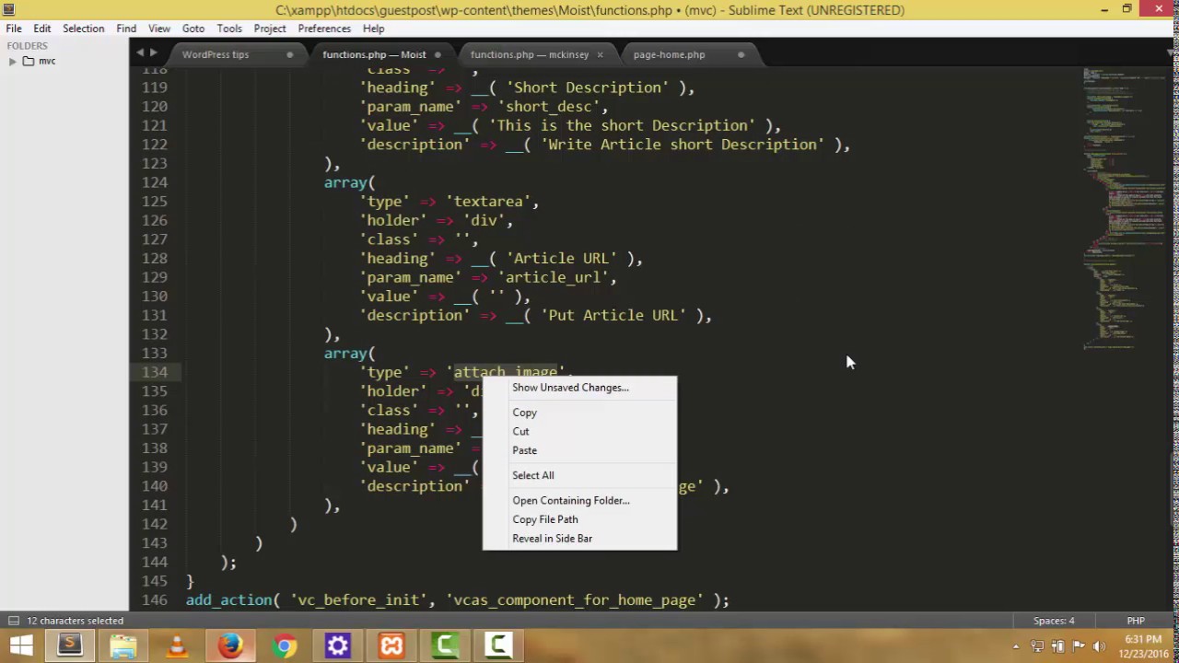Click the 12 characters selected status text
Screen dimensions: 1179x663
(x=75, y=621)
